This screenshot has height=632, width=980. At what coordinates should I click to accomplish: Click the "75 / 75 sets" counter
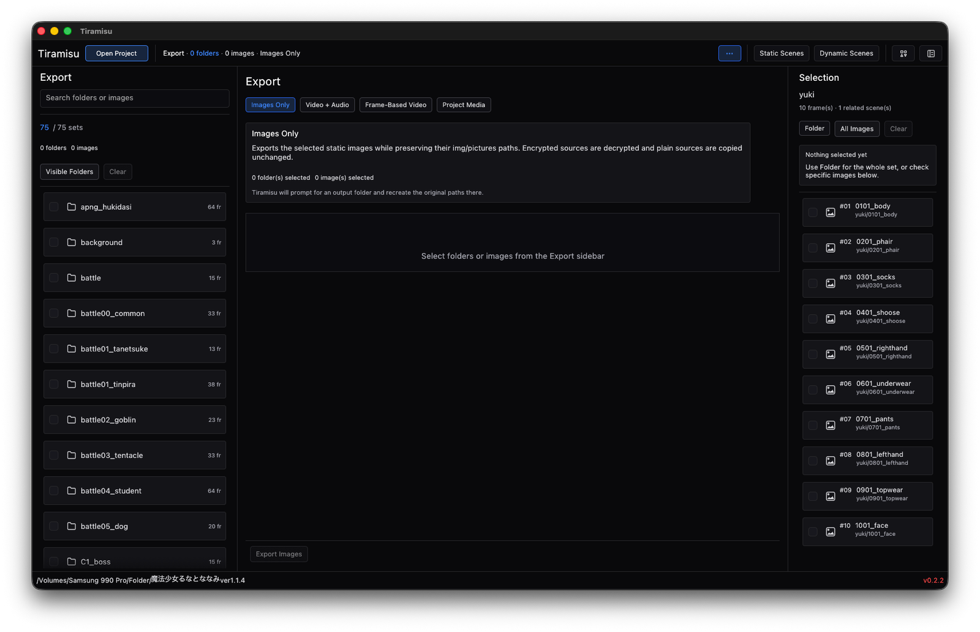click(61, 127)
